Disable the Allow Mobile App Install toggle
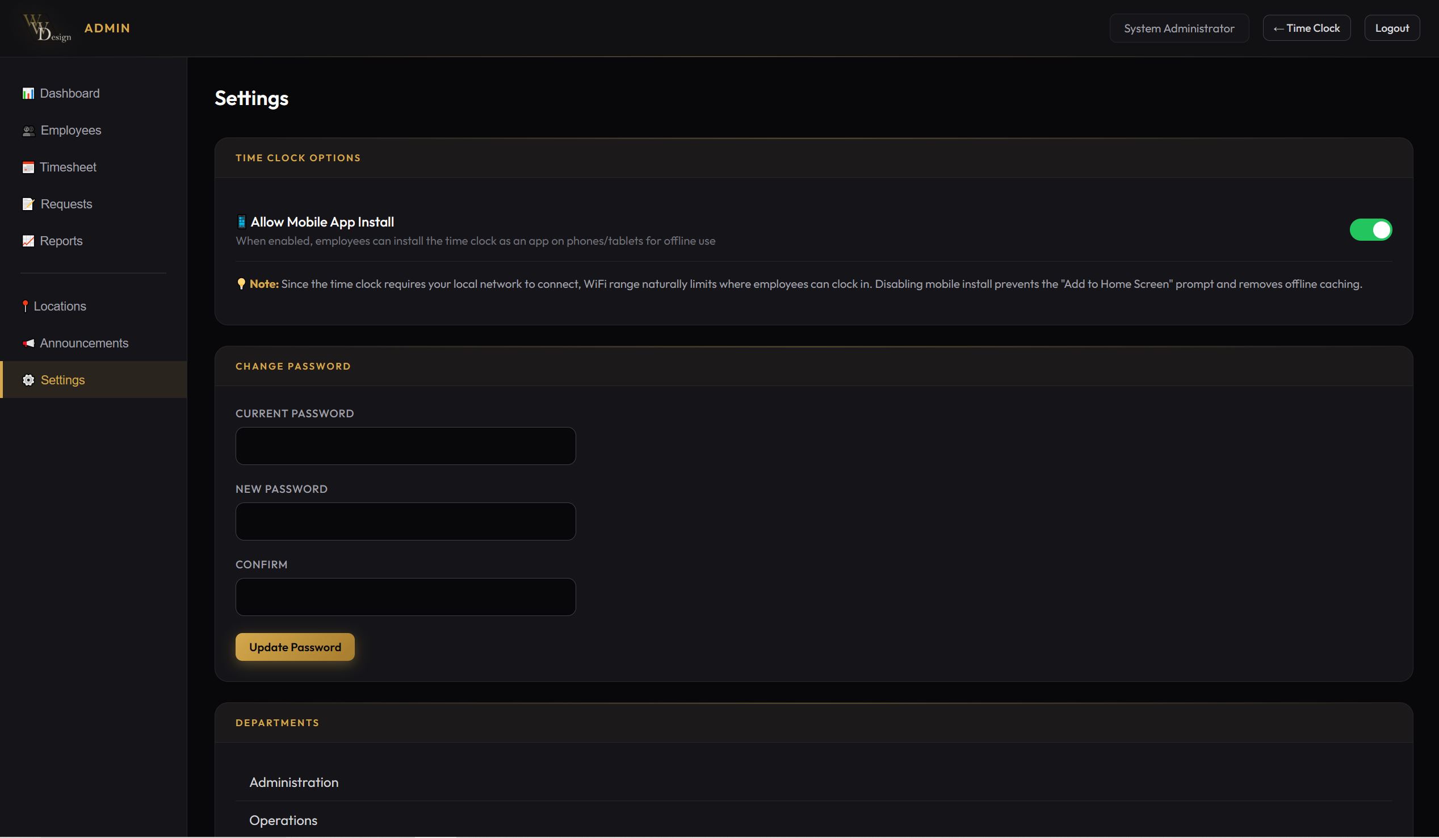1439x838 pixels. pyautogui.click(x=1370, y=229)
